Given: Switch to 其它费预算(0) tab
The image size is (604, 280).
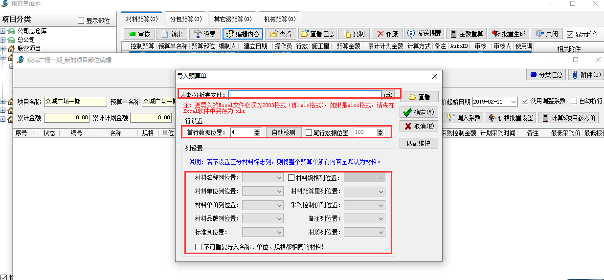Looking at the screenshot, I should 232,19.
